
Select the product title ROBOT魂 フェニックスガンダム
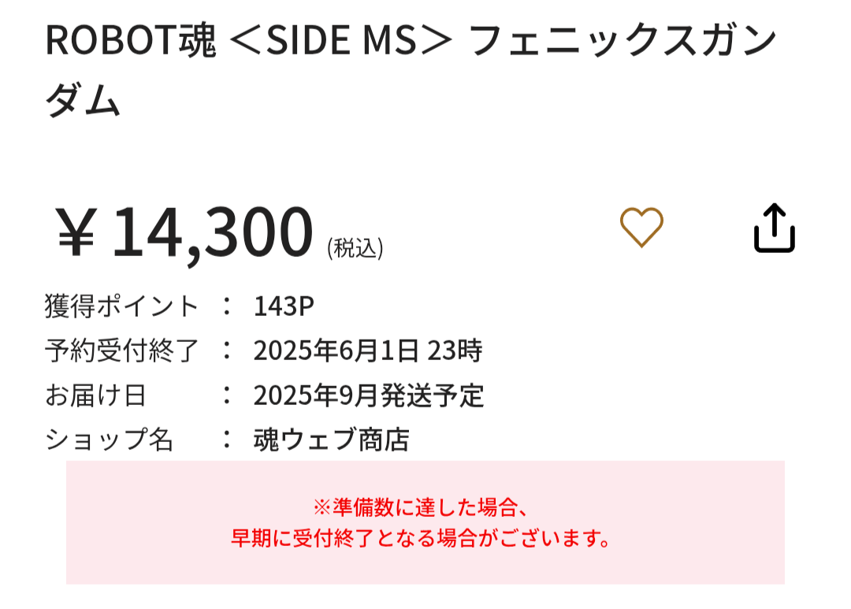(411, 70)
